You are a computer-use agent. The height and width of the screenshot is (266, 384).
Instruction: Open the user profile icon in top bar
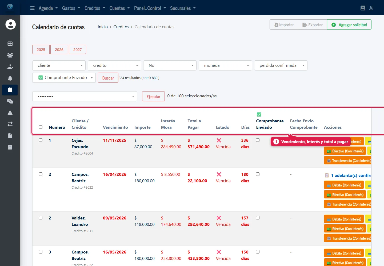371,8
